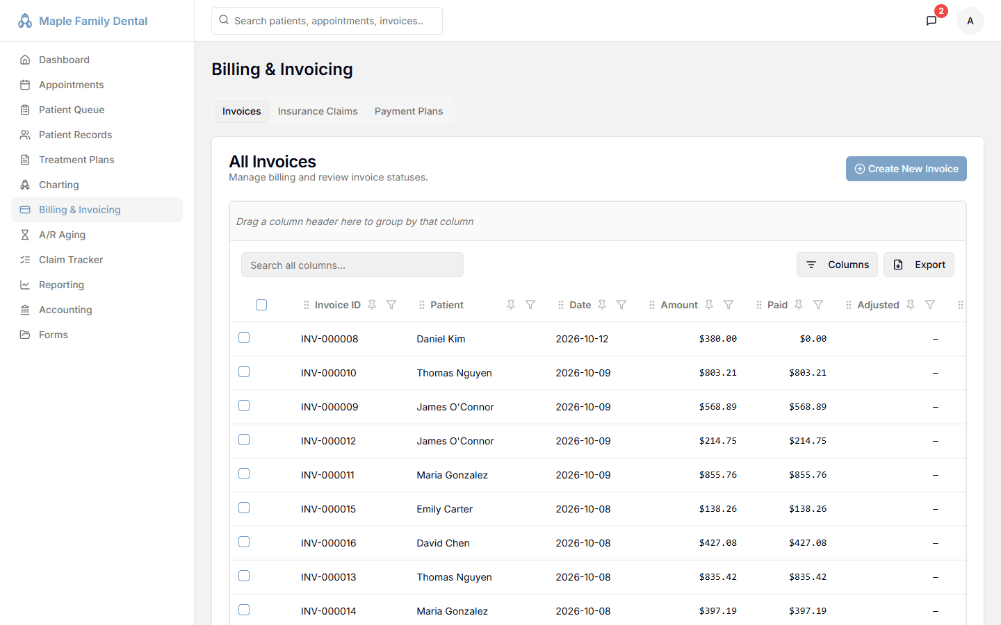1001x625 pixels.
Task: Click amount $855.76 for INV-000011
Action: [x=718, y=475]
